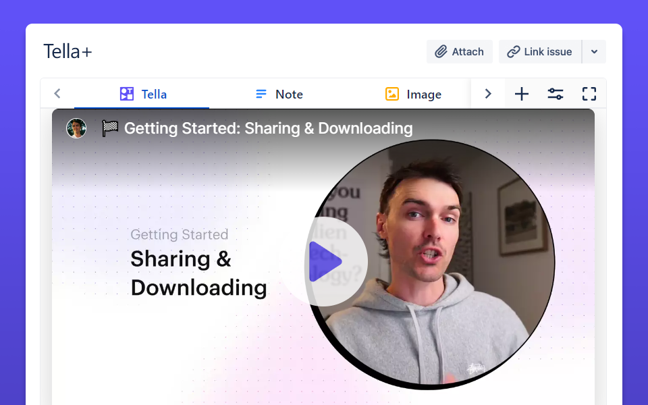Open tab settings sliders icon
The image size is (648, 405).
[556, 94]
